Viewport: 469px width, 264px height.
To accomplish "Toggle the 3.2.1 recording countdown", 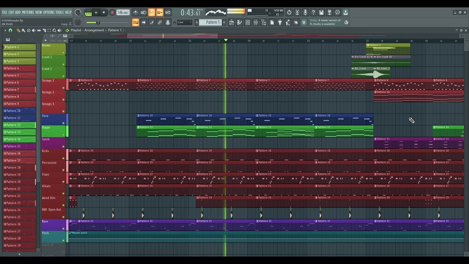I will tap(152, 12).
